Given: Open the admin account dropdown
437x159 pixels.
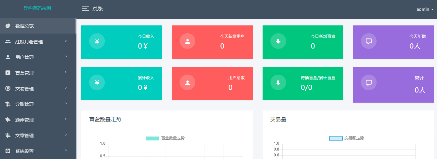Looking at the screenshot, I should point(425,9).
